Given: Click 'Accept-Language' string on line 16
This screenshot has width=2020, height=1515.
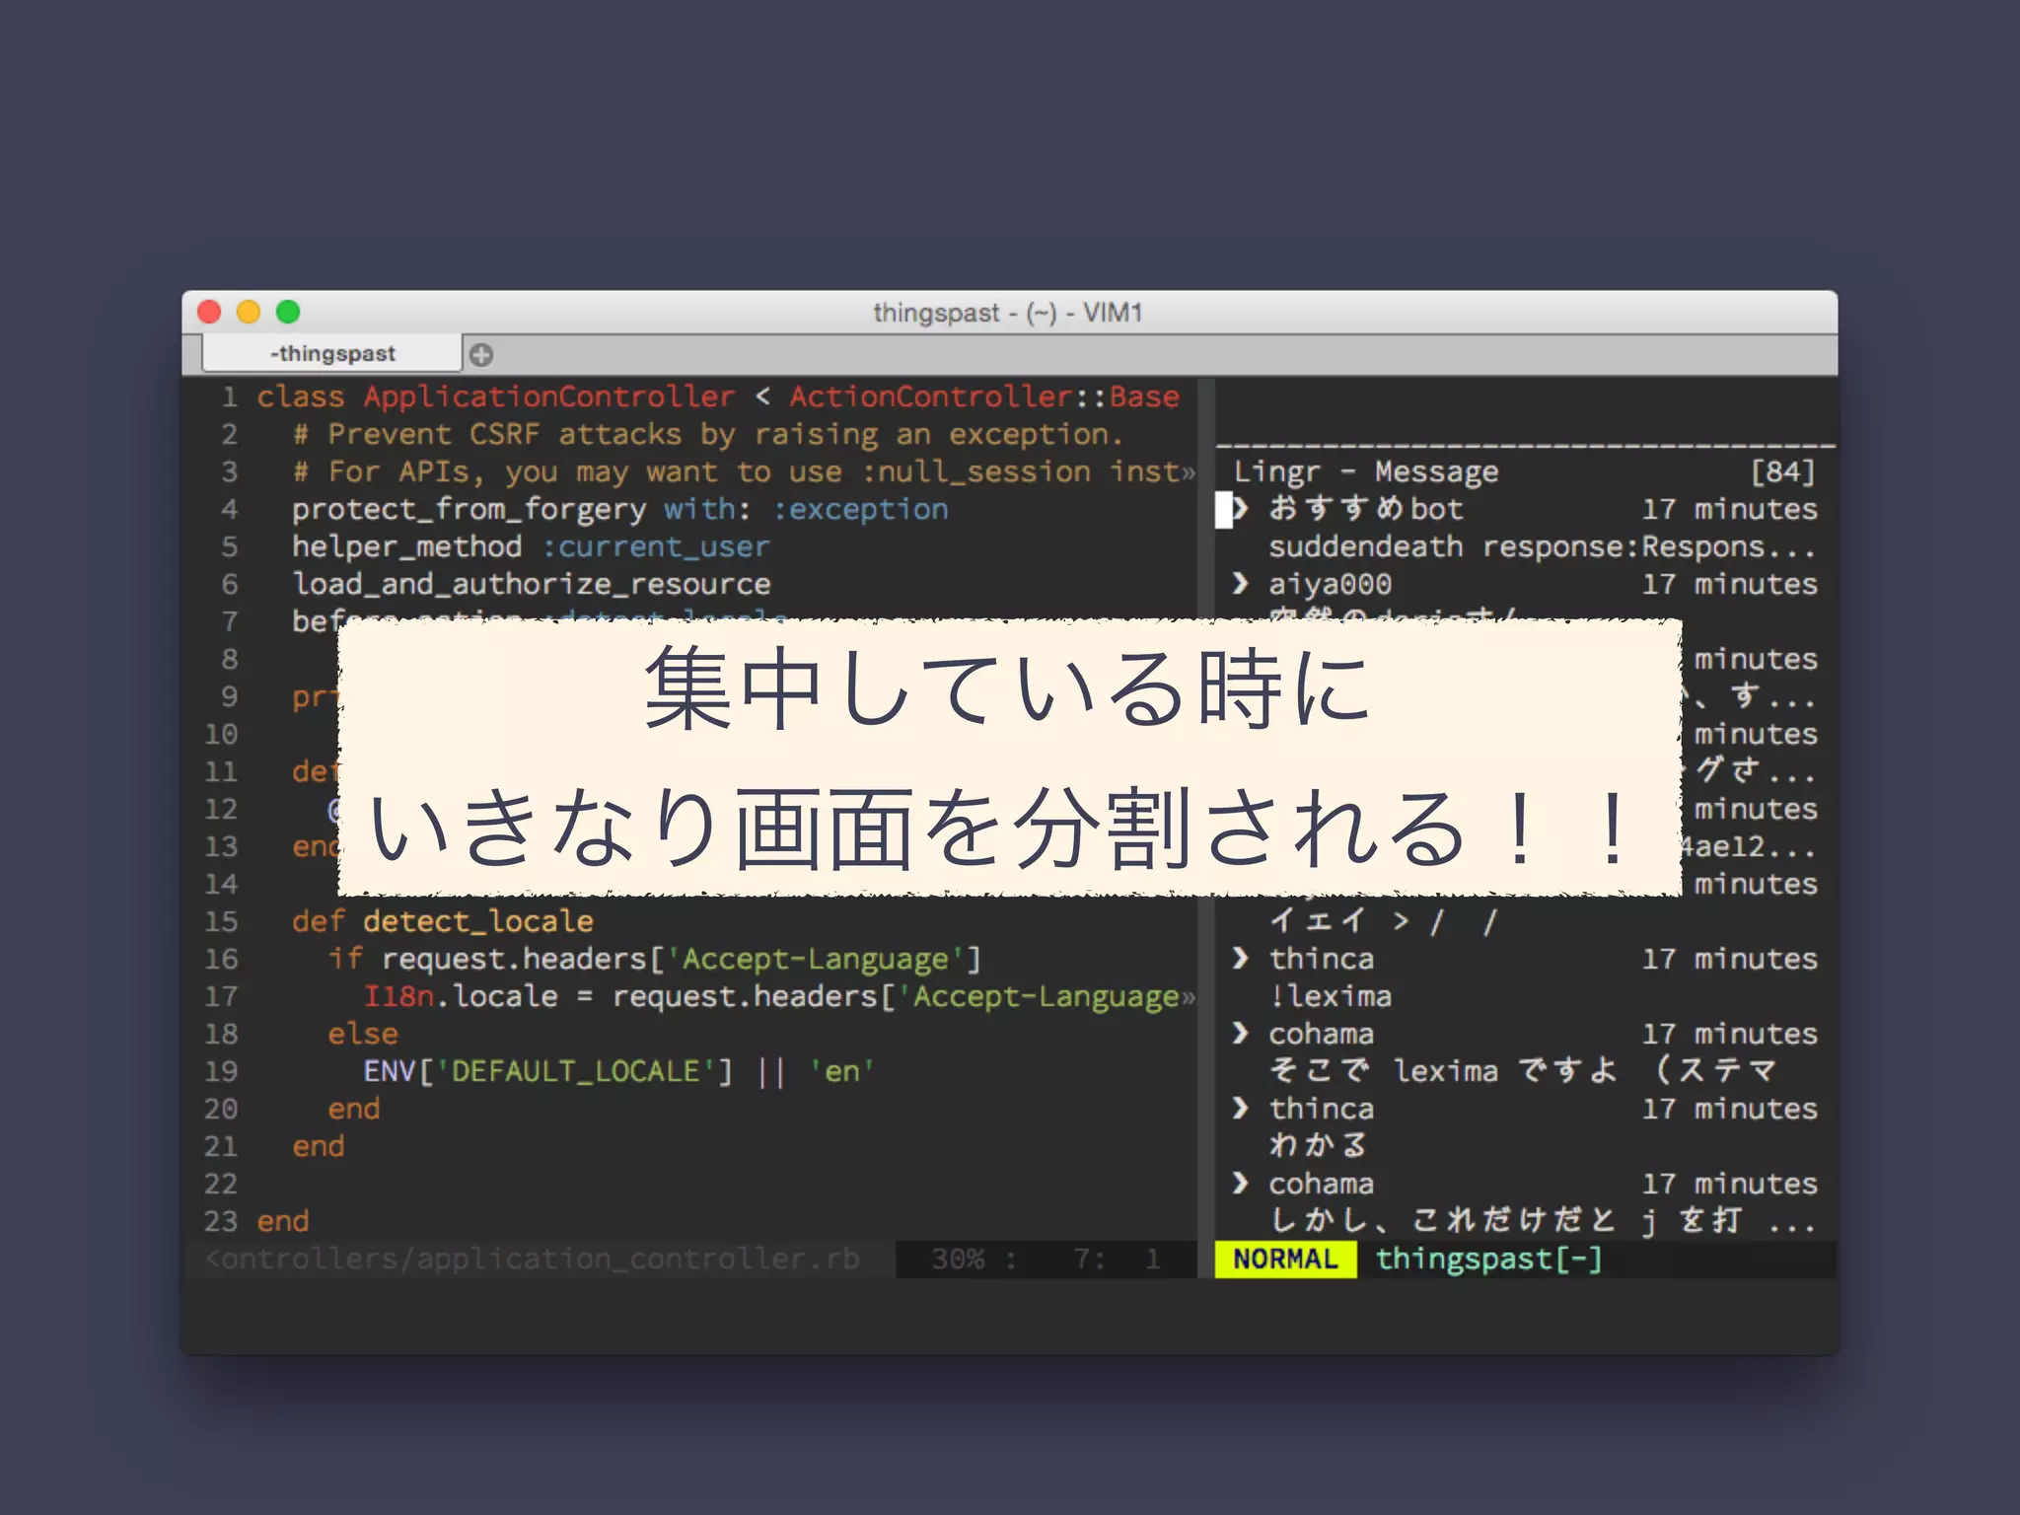Looking at the screenshot, I should coord(816,959).
